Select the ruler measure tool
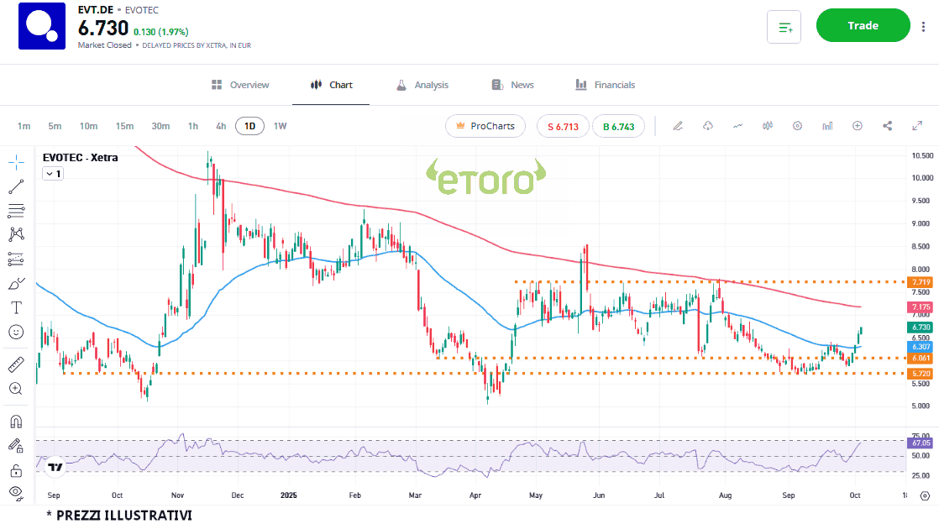The image size is (939, 524). [16, 364]
